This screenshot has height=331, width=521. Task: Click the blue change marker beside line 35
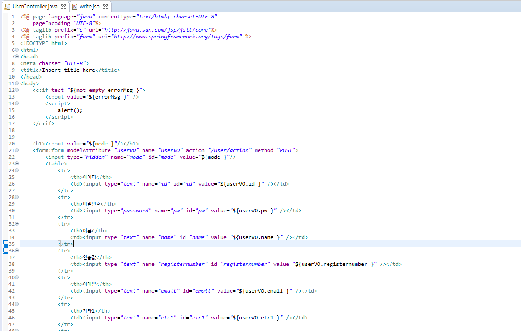(6, 247)
